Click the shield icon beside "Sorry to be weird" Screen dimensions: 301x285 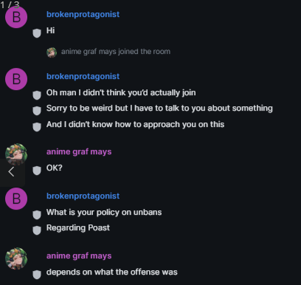[37, 111]
